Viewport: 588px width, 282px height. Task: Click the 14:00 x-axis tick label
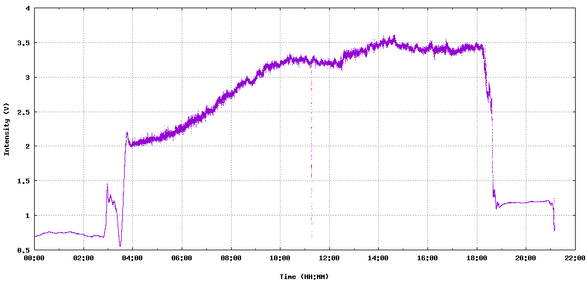click(378, 258)
